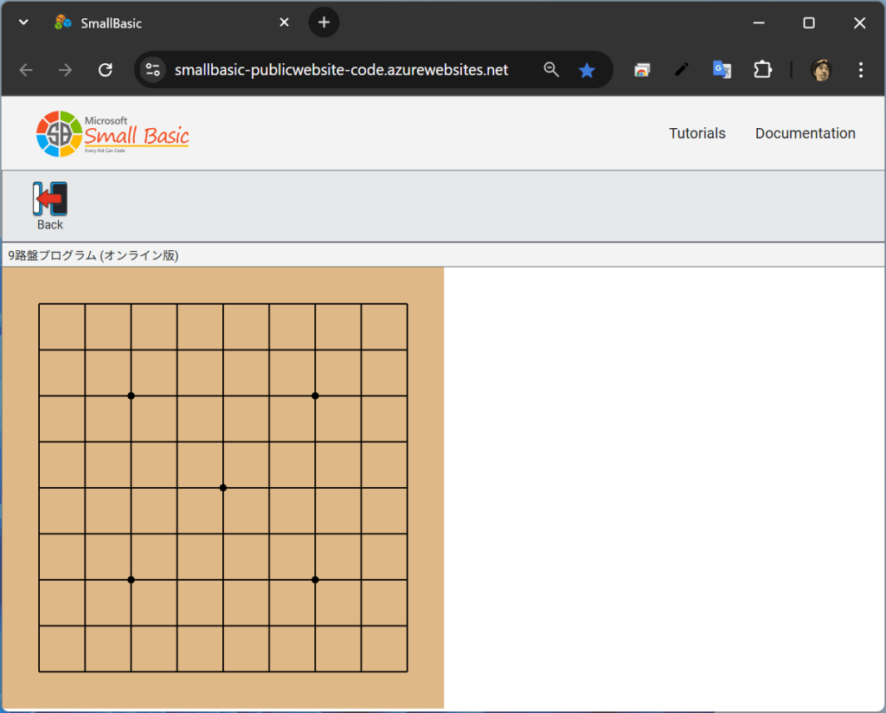Viewport: 886px width, 713px height.
Task: Click the black pen extension icon
Action: (x=682, y=70)
